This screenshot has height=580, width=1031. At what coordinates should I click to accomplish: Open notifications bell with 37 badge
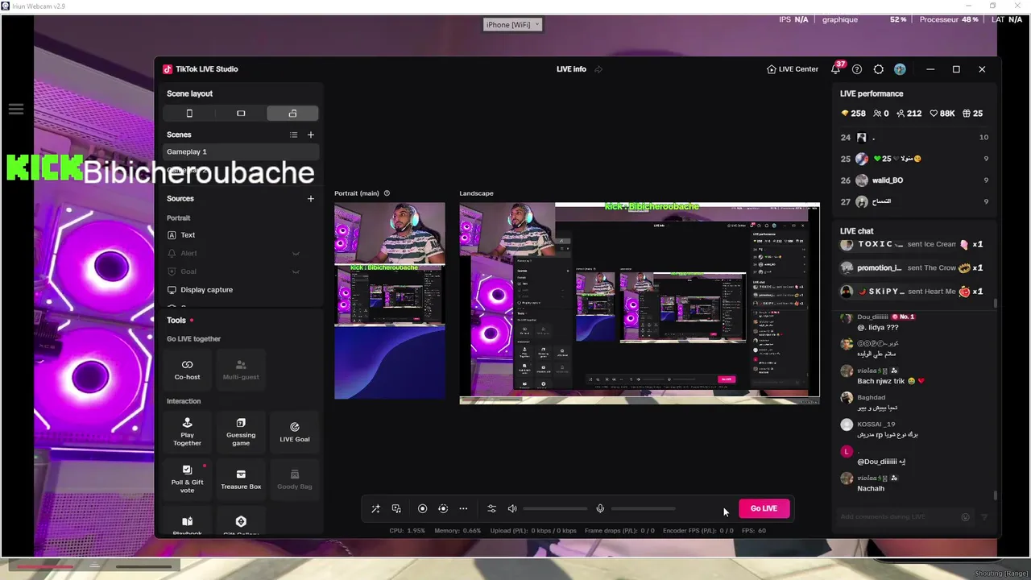coord(836,69)
